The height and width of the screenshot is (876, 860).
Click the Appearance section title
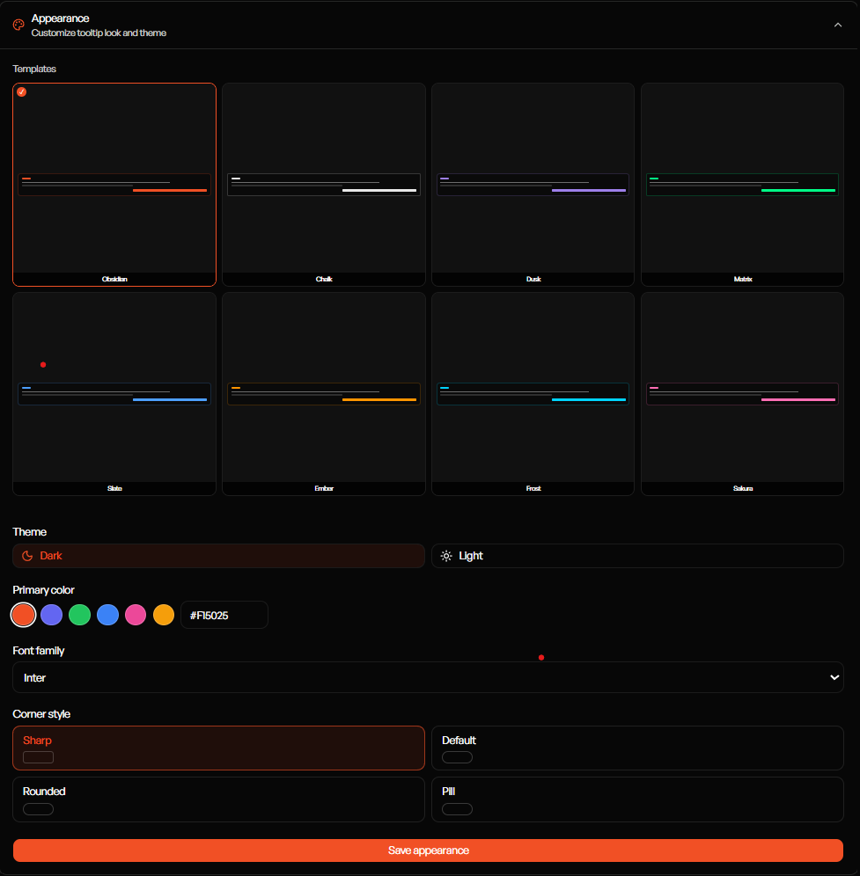pyautogui.click(x=61, y=18)
